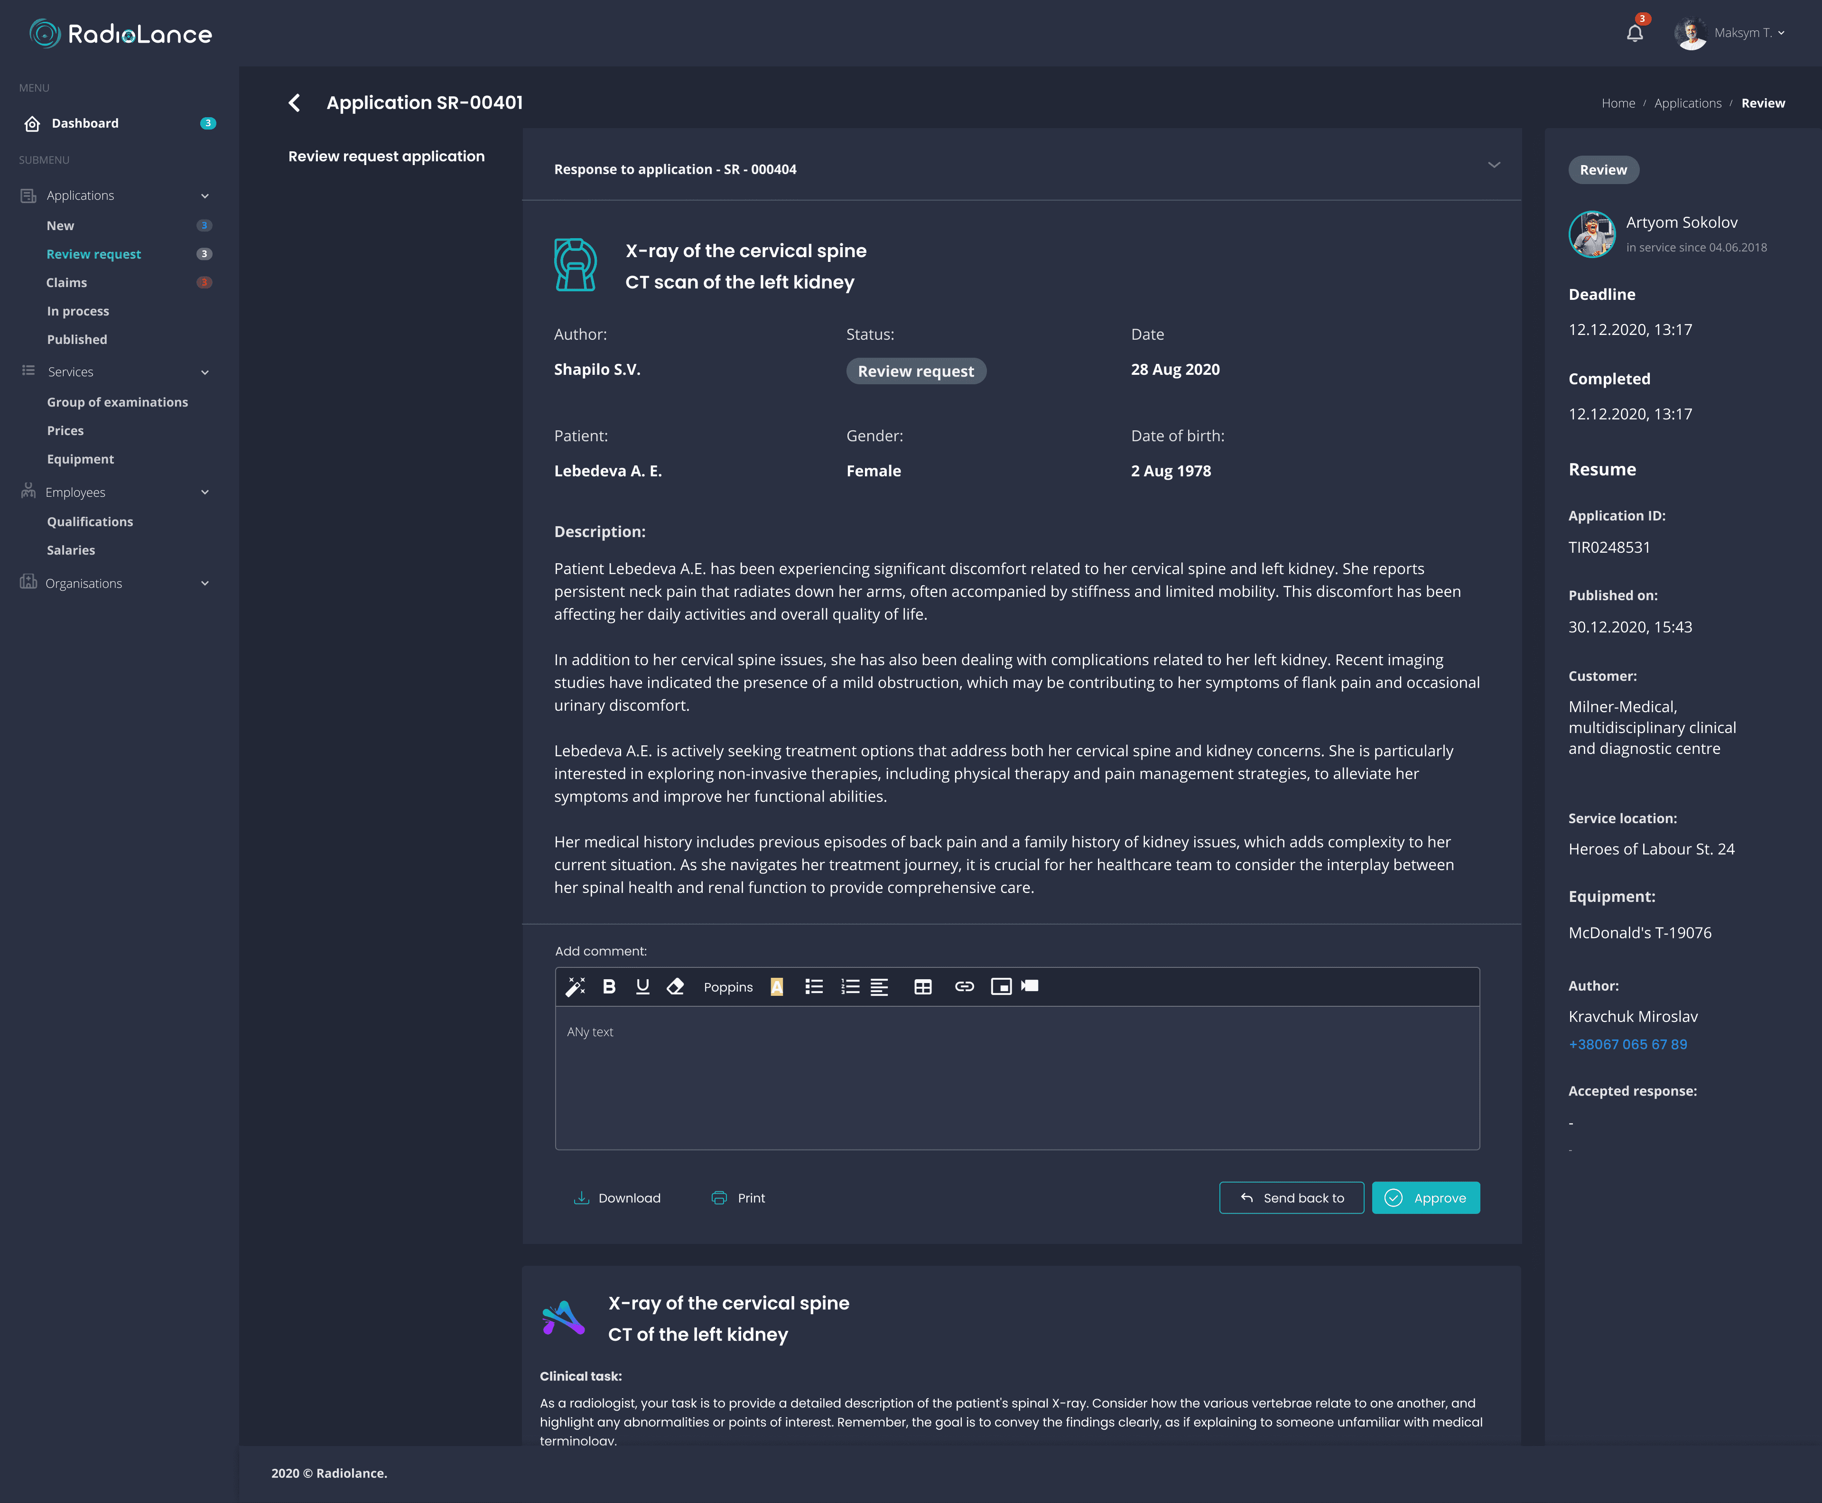Screen dimensions: 1822x1503
Task: Open the Poppins font dropdown
Action: coord(727,987)
